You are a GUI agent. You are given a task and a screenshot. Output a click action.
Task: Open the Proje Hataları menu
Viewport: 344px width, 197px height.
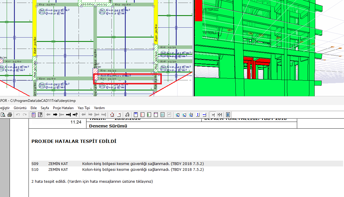pos(63,108)
